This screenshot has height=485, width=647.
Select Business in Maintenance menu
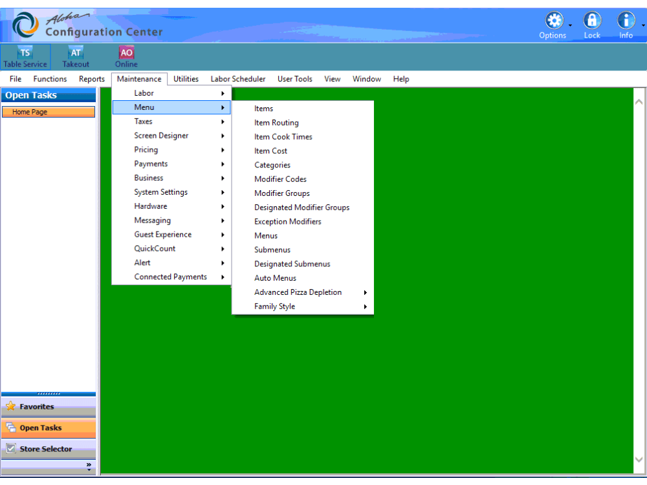(171, 178)
